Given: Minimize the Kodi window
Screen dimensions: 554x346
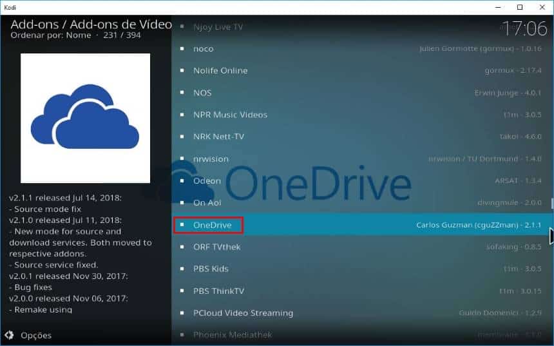Looking at the screenshot, I should [x=498, y=7].
